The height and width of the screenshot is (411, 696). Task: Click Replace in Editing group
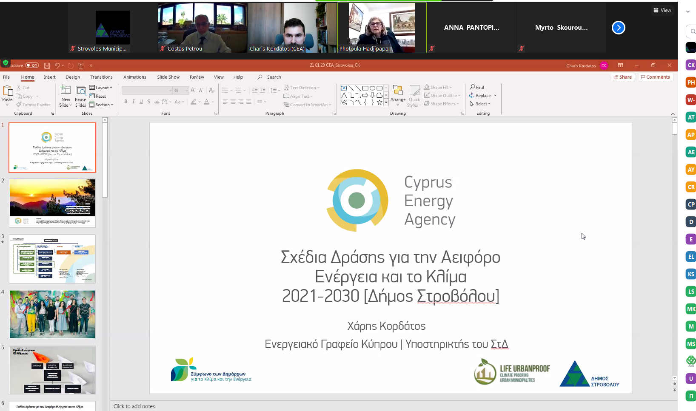coord(480,96)
